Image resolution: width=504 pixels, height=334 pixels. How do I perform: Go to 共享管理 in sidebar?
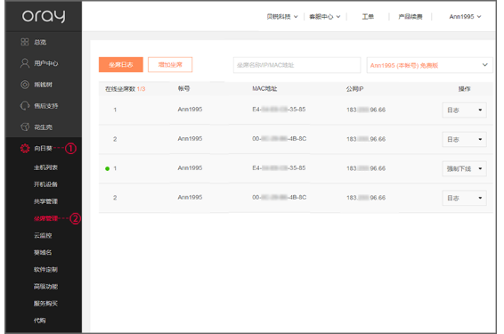[45, 201]
